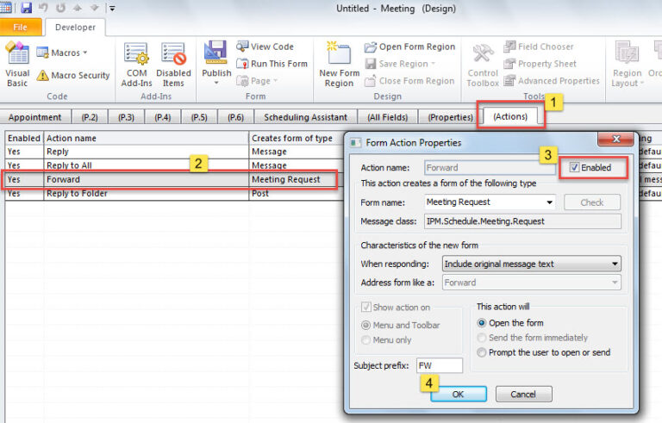Open Address form like a dropdown

[532, 283]
